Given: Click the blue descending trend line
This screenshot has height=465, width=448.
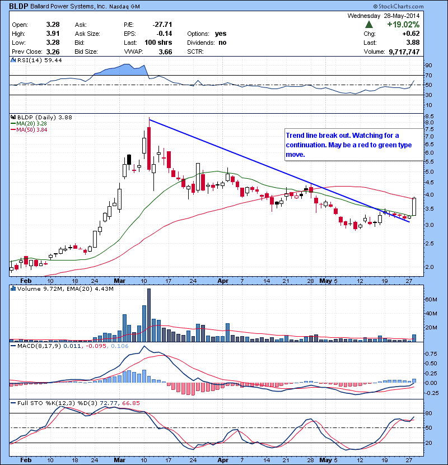Looking at the screenshot, I should point(279,170).
